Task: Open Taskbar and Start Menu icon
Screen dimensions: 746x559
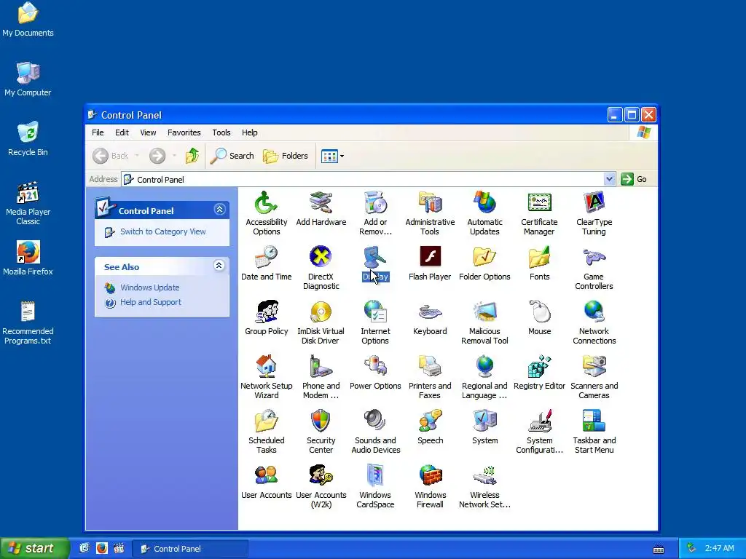Action: (594, 421)
